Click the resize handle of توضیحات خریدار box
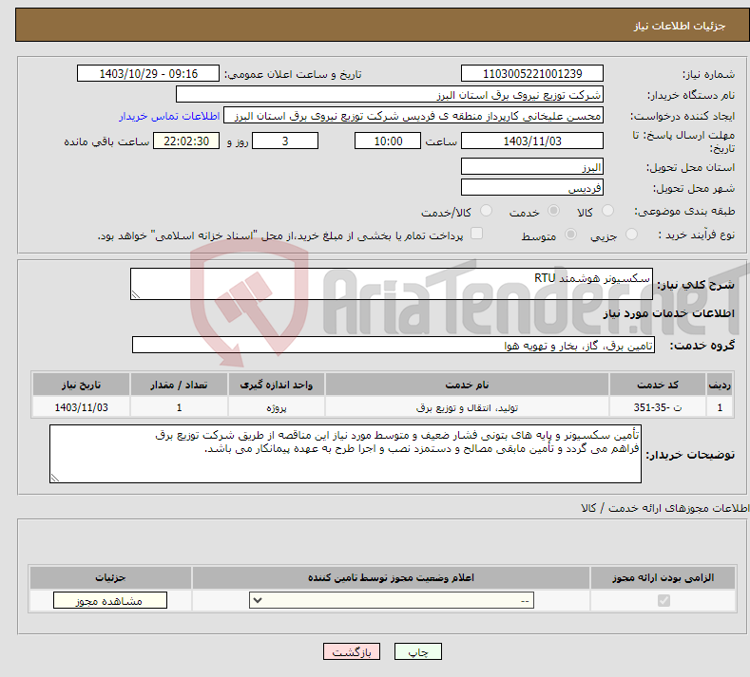 coord(55,478)
